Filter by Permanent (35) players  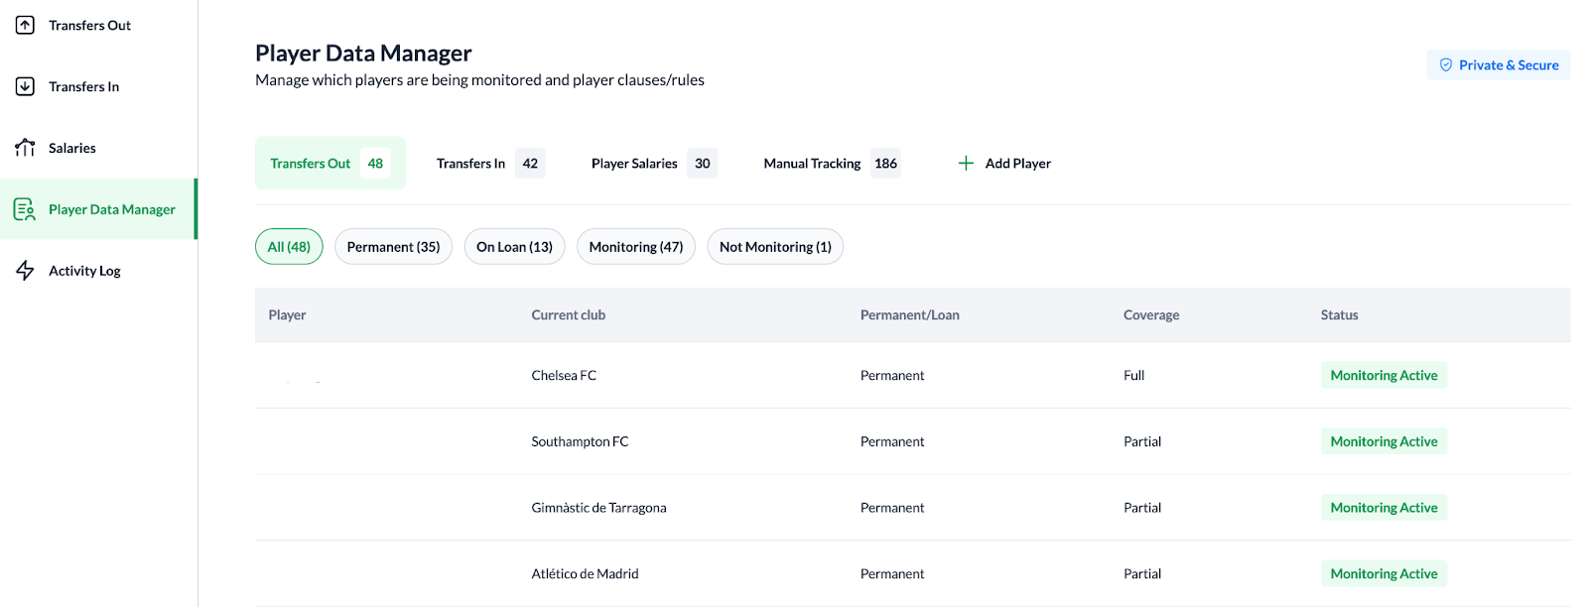click(x=393, y=247)
